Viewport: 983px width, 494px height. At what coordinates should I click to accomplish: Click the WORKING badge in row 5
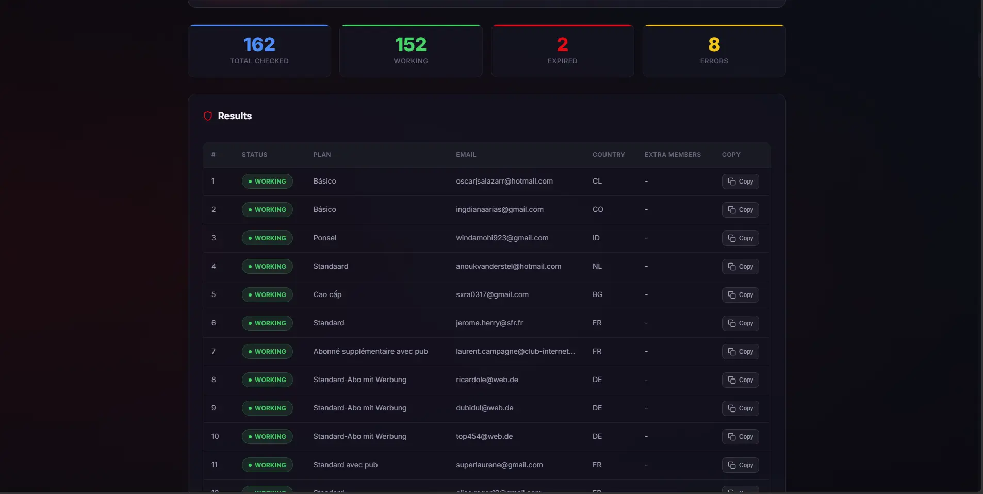tap(267, 295)
